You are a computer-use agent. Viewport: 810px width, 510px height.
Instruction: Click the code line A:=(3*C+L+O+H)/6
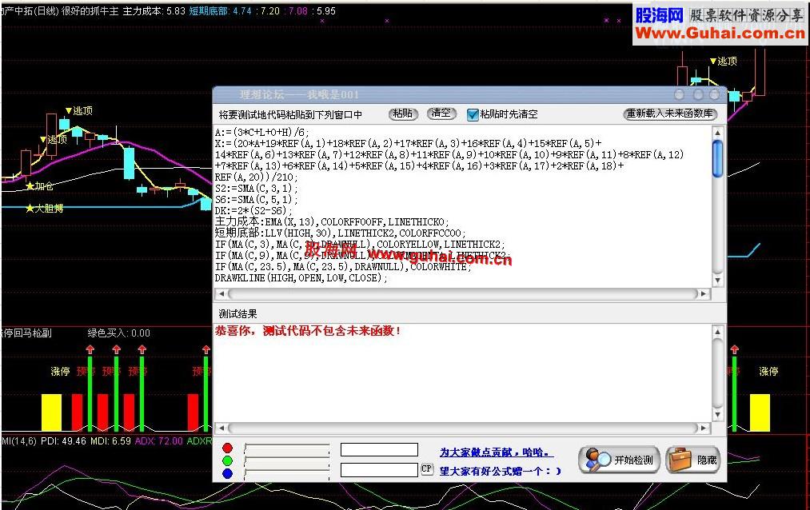click(x=261, y=132)
